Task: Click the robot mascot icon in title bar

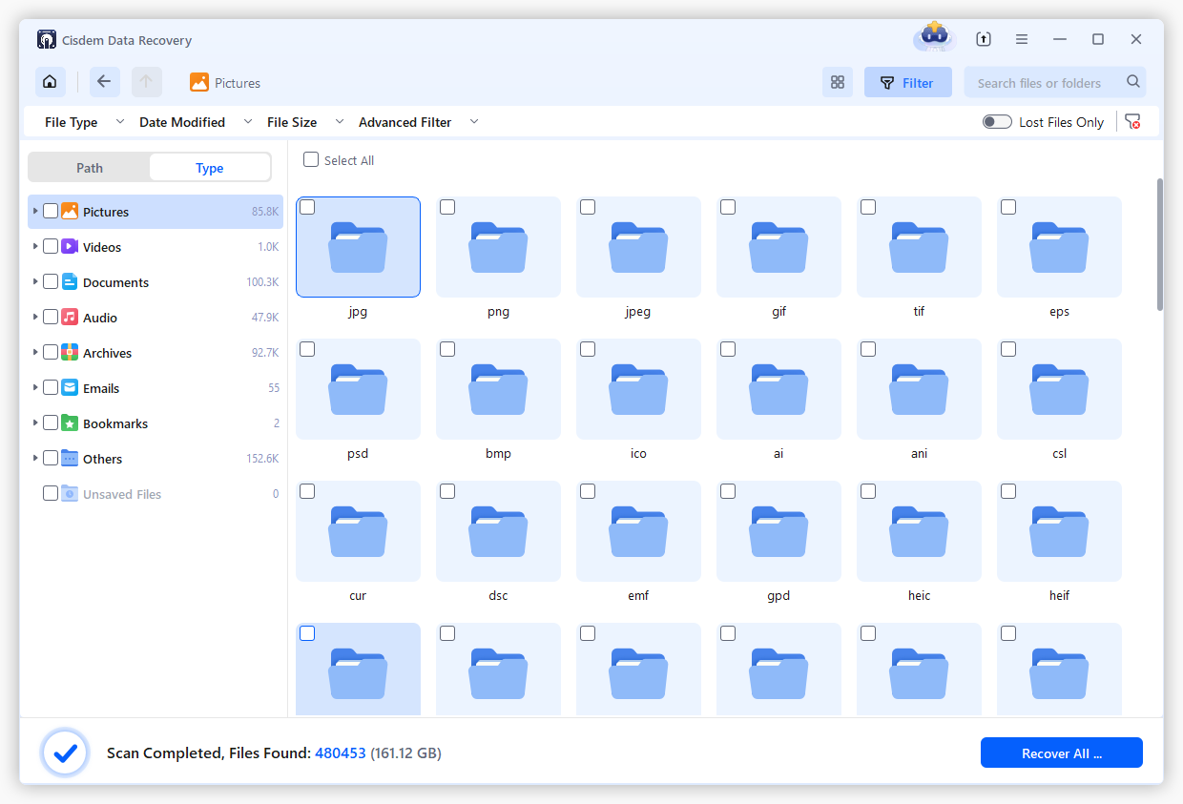Action: 933,38
